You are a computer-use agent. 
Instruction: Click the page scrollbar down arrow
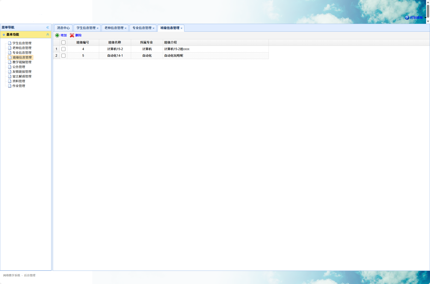[428, 21]
